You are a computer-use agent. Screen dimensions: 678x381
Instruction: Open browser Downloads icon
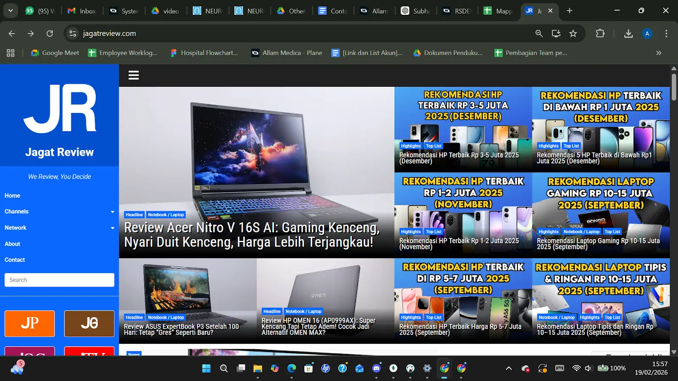coord(628,33)
